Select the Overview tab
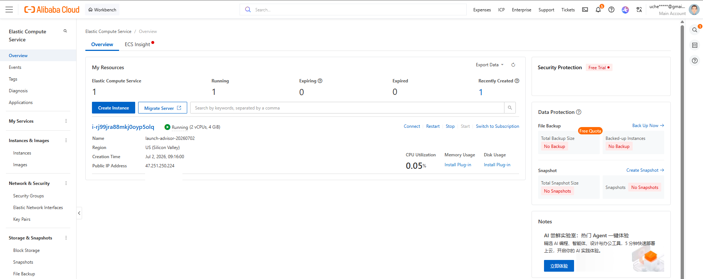The height and width of the screenshot is (279, 703). point(102,44)
